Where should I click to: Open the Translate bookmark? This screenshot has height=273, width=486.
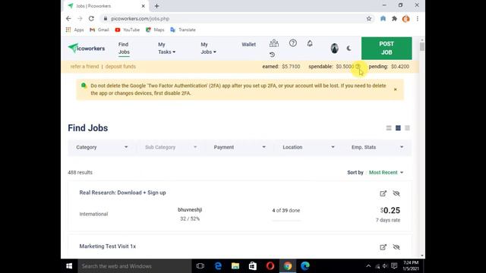point(183,30)
